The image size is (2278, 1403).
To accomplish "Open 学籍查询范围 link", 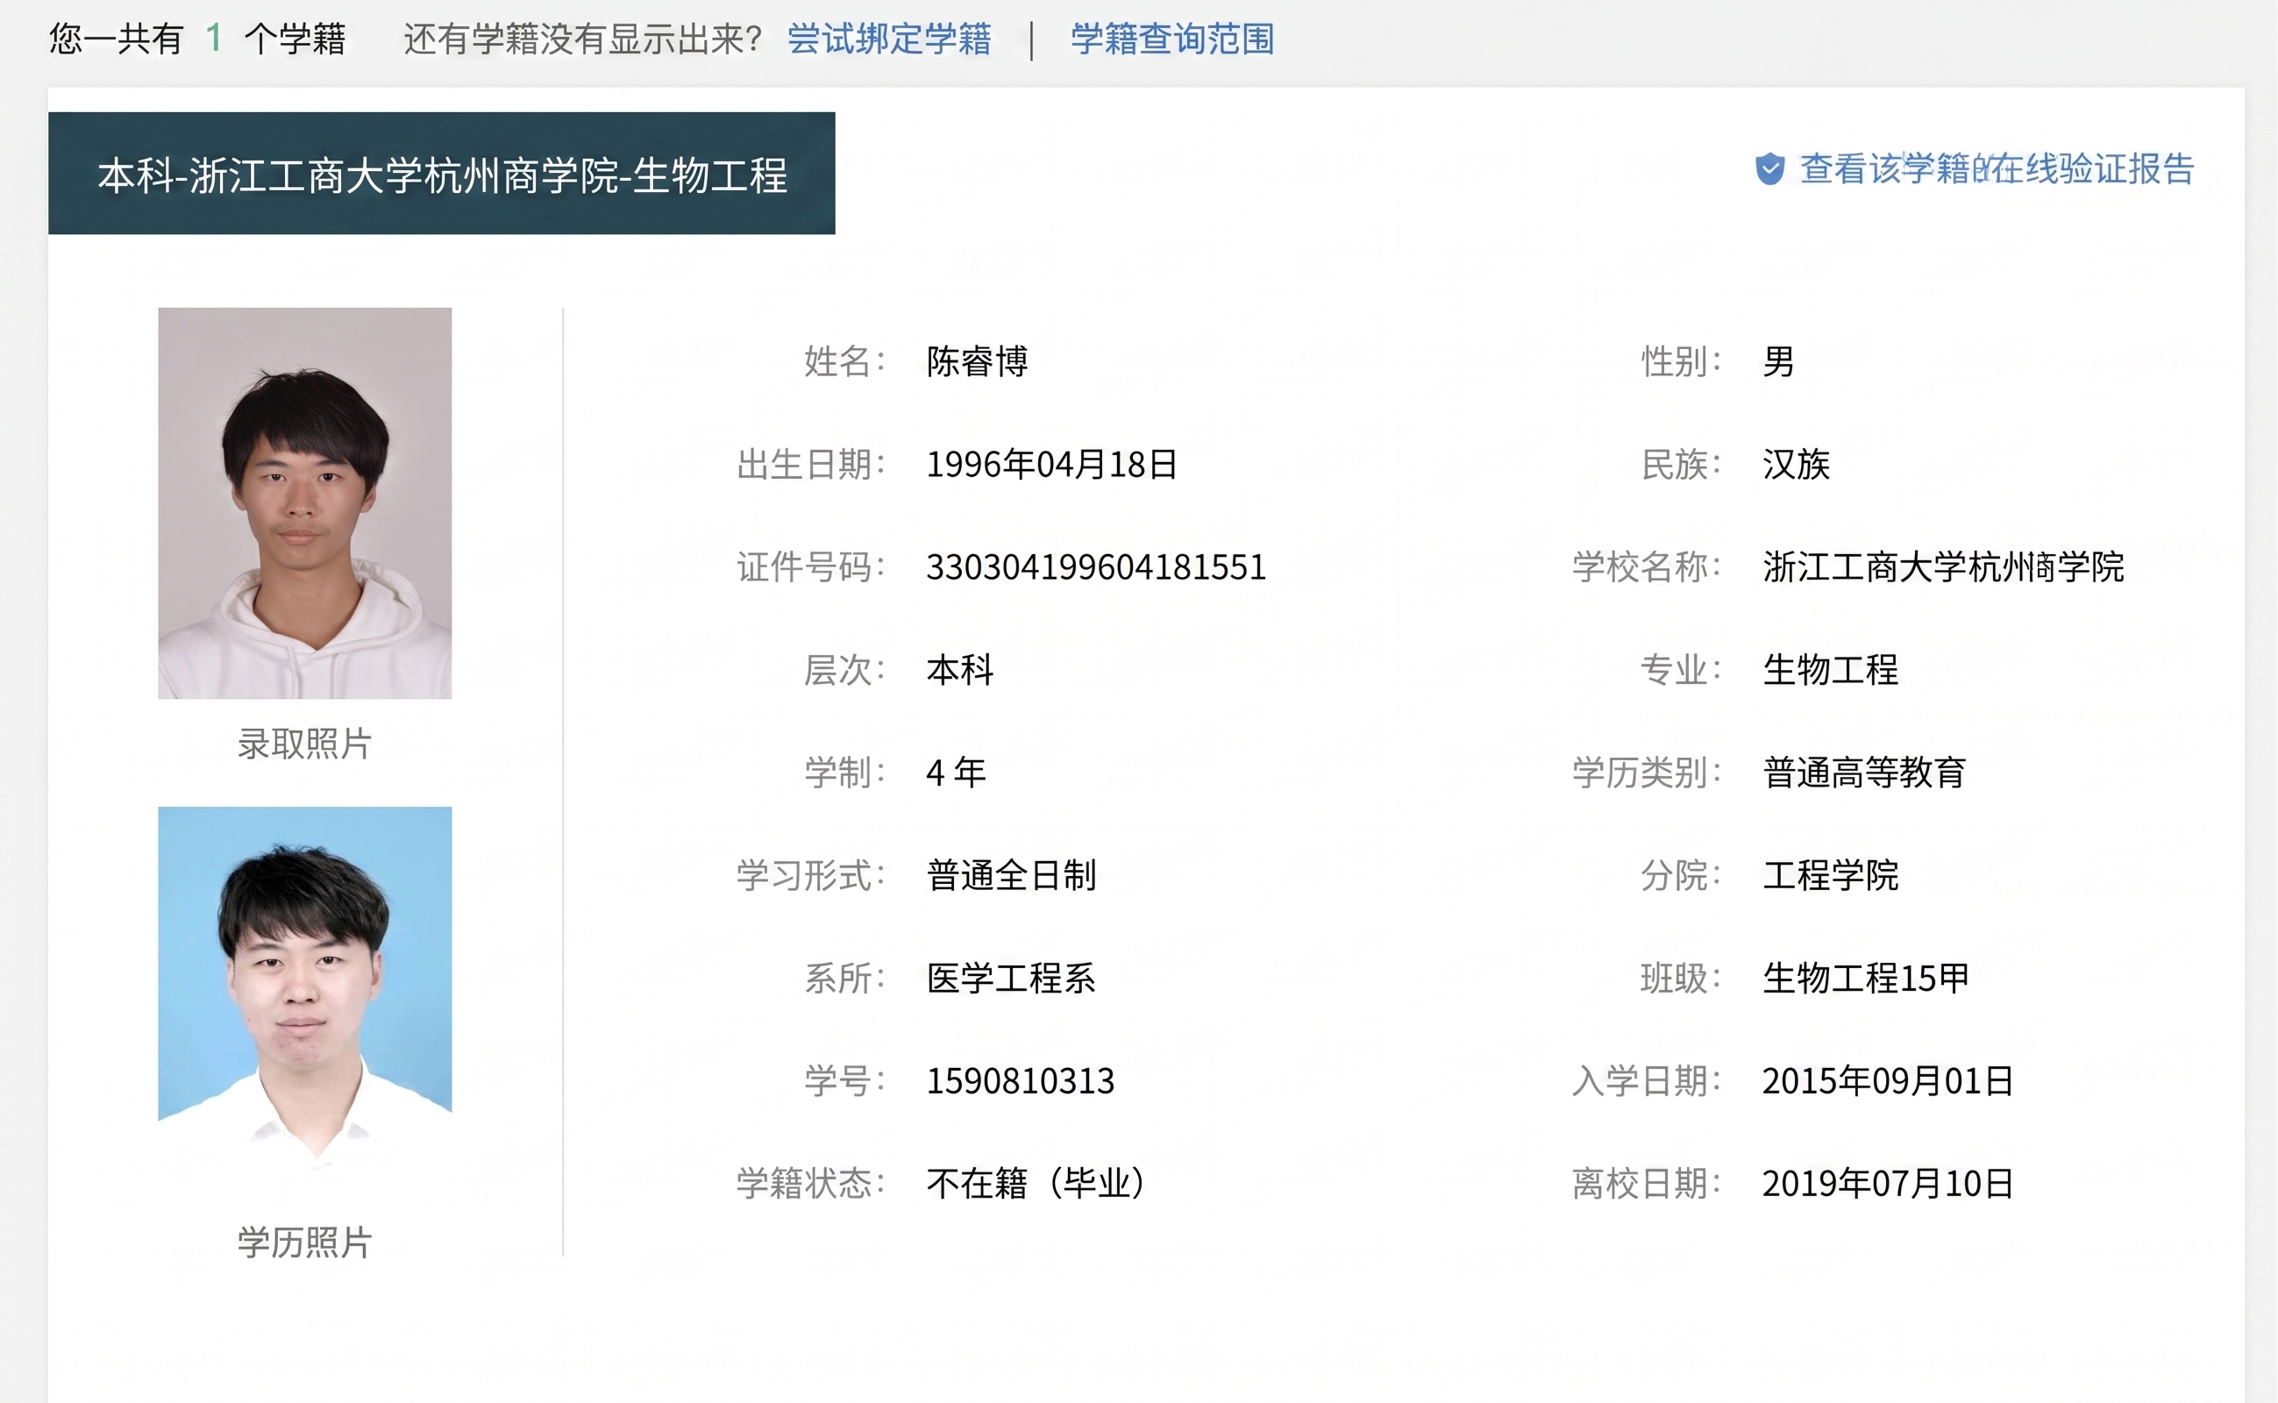I will click(x=1172, y=39).
